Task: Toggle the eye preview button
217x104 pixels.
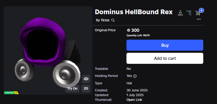Action: 86,79
